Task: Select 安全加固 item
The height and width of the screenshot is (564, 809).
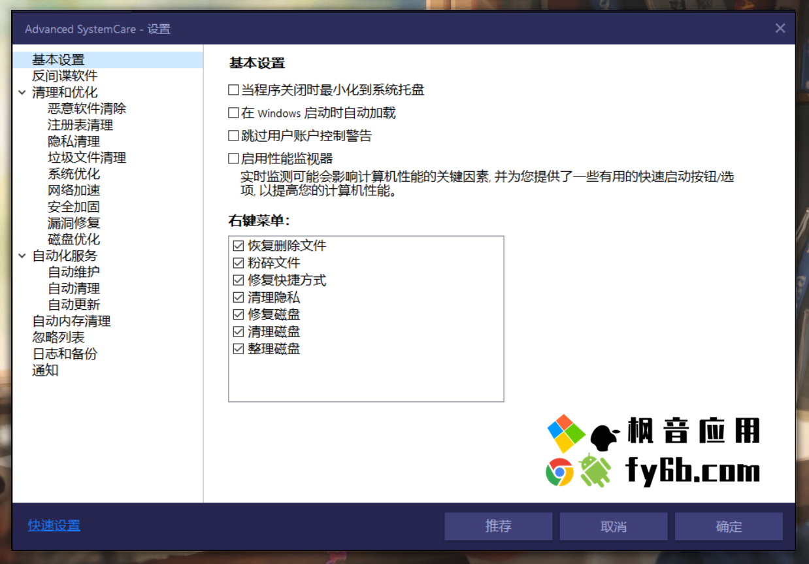Action: (x=74, y=207)
